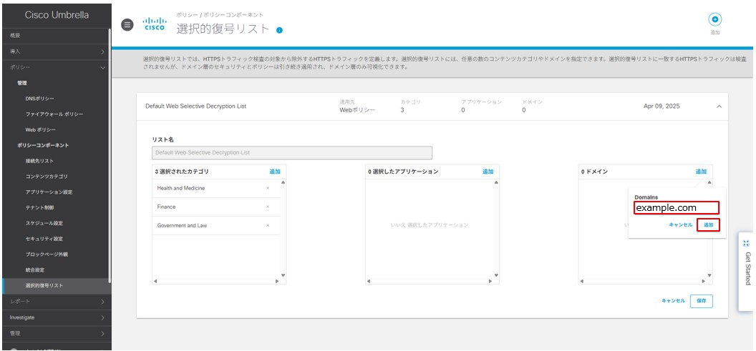
Task: Click the Default Web Selective Decryption List row title
Action: 195,106
